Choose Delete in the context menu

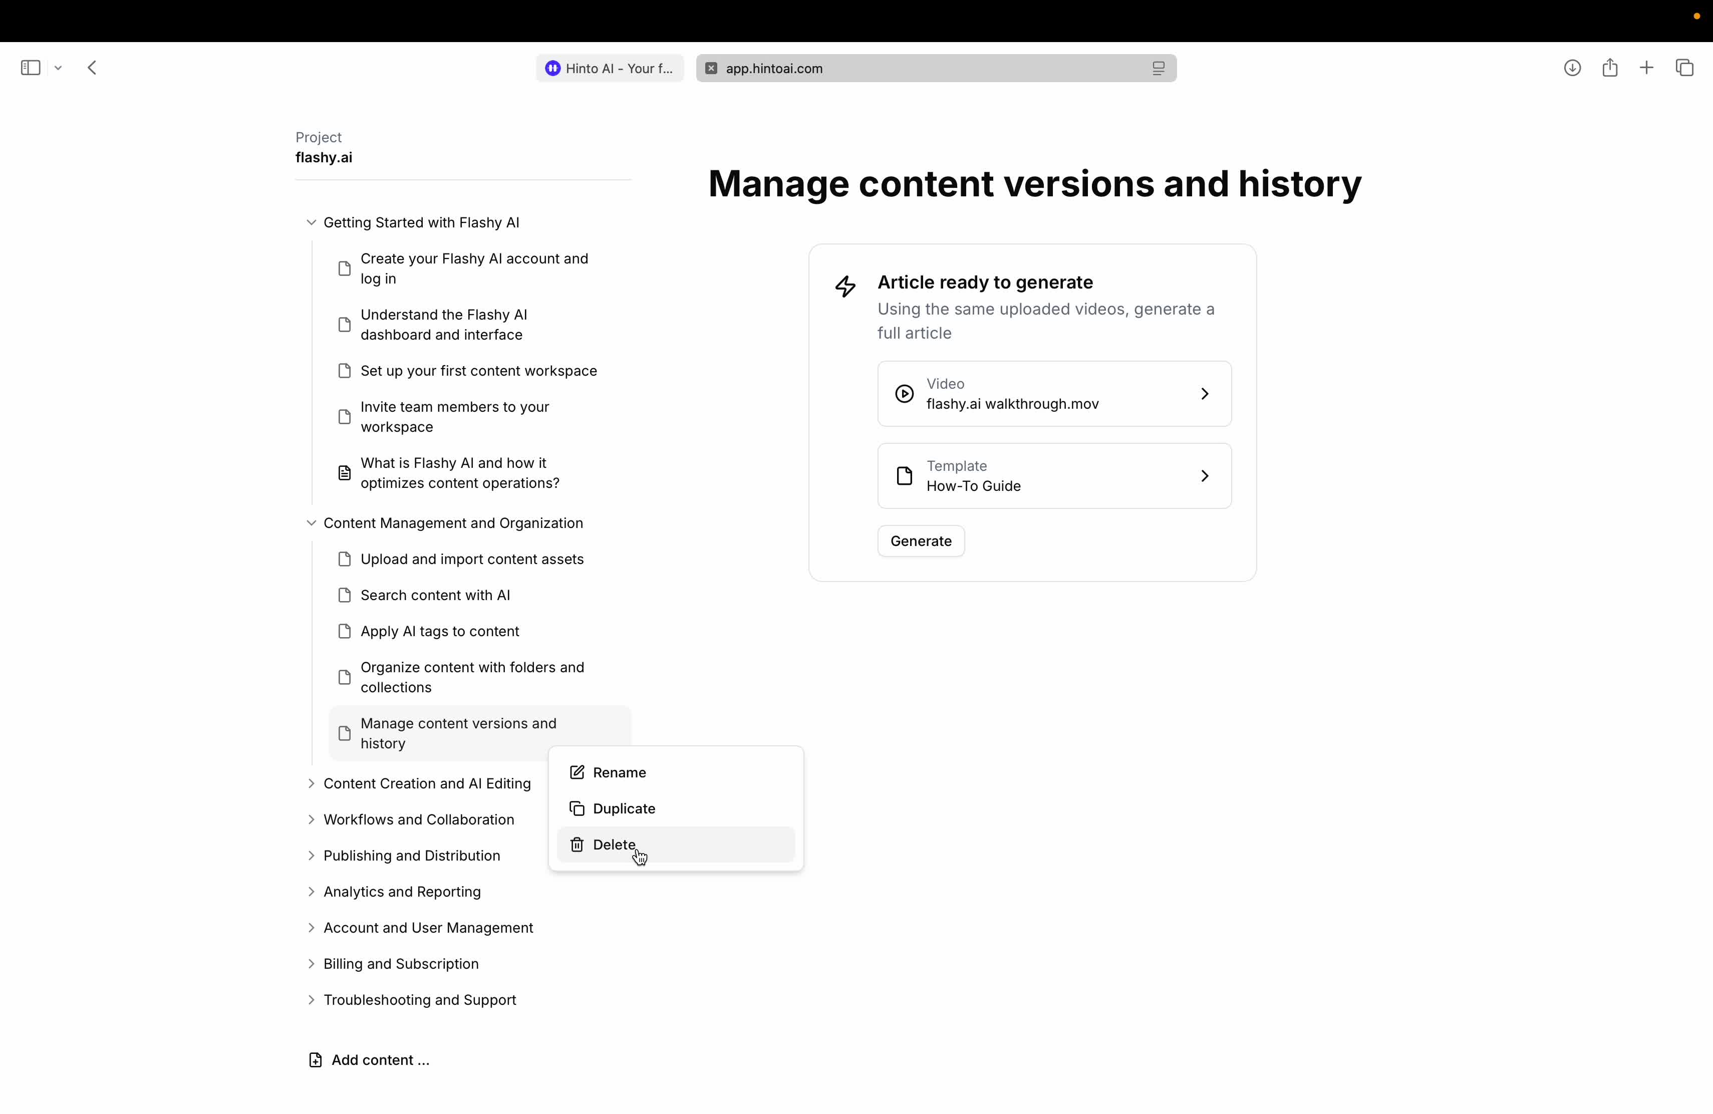pos(614,844)
